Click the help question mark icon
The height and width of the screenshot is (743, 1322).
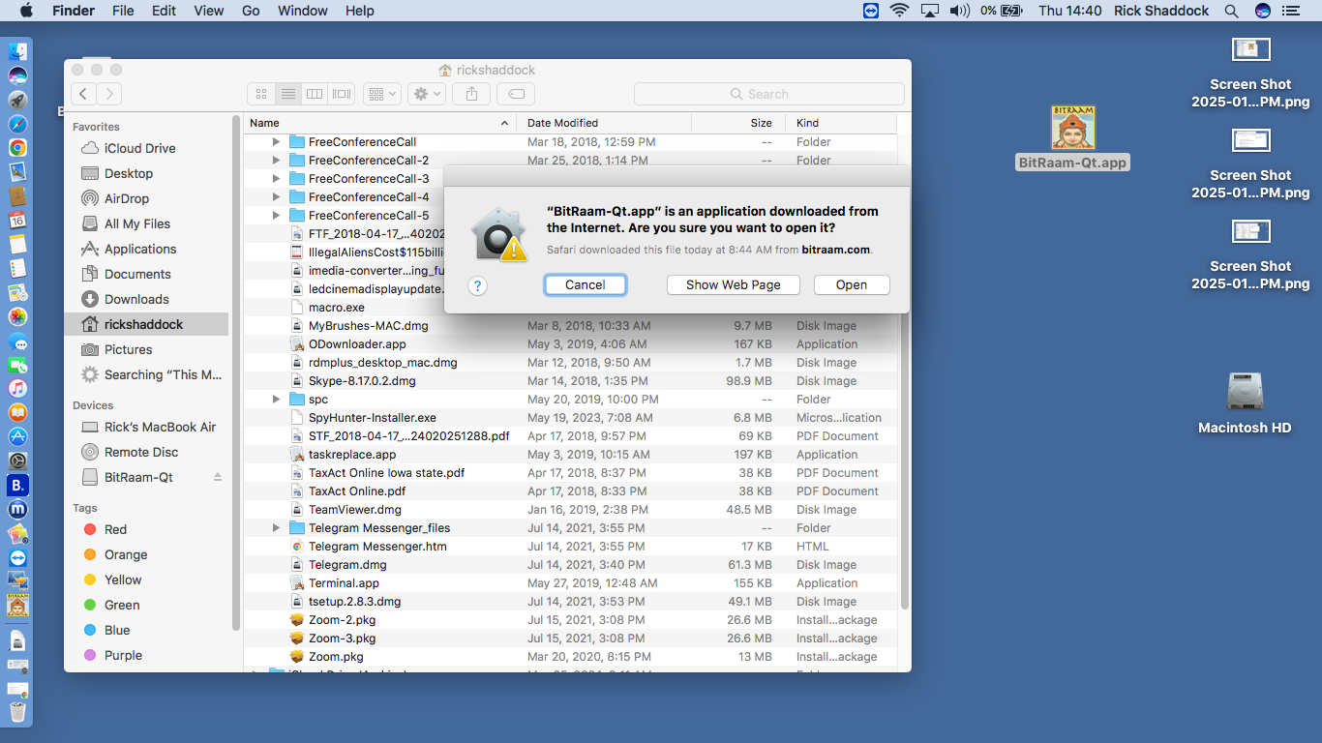click(x=477, y=285)
